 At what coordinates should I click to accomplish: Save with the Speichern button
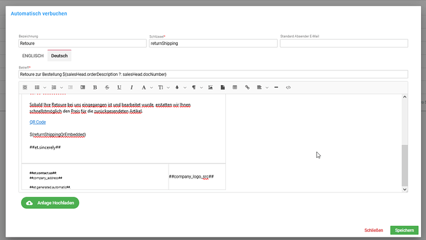pos(404,230)
